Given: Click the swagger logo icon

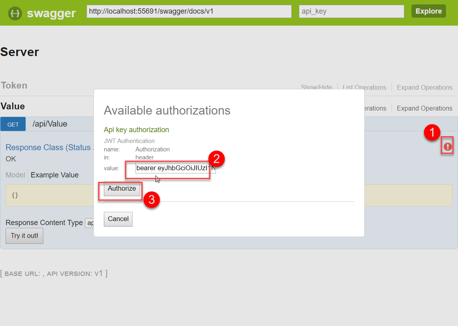Looking at the screenshot, I should click(x=15, y=13).
